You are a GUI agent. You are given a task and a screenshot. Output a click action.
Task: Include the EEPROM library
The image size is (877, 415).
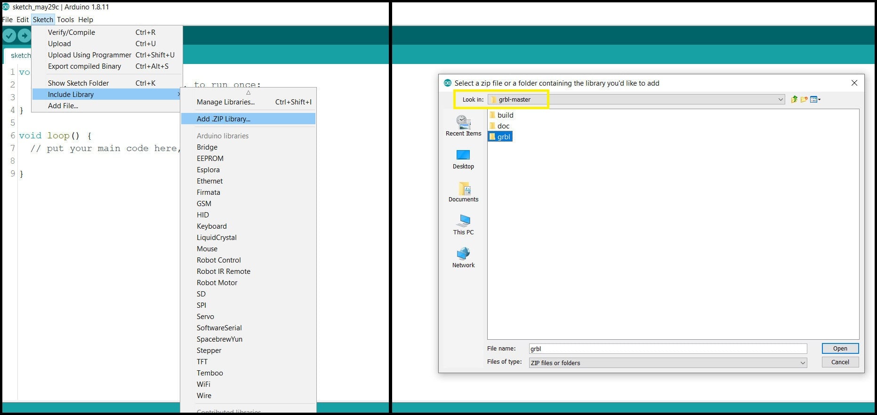(248, 158)
